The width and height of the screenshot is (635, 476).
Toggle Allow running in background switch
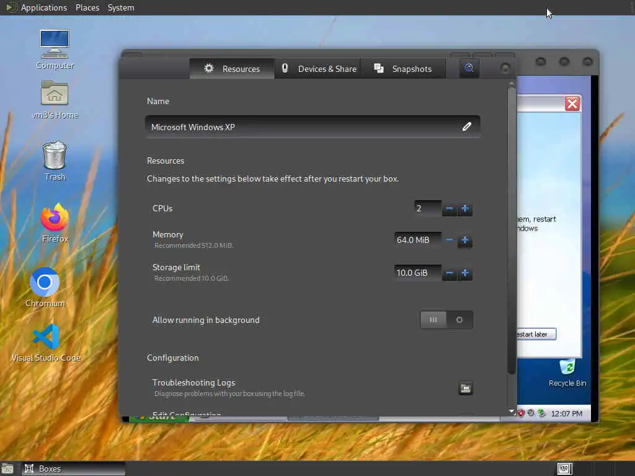[446, 320]
